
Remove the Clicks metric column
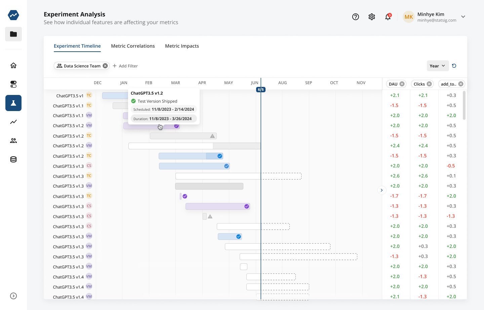pos(429,84)
